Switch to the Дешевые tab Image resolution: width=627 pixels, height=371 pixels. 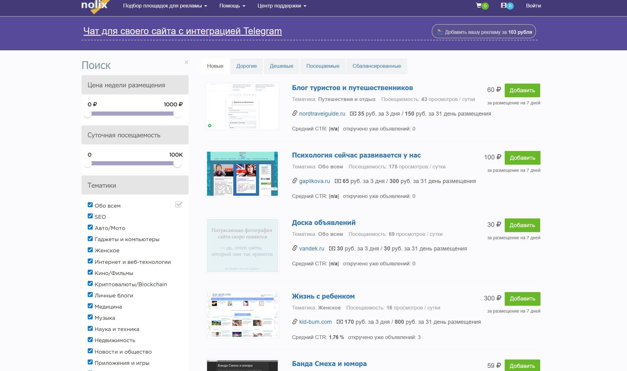pos(281,66)
